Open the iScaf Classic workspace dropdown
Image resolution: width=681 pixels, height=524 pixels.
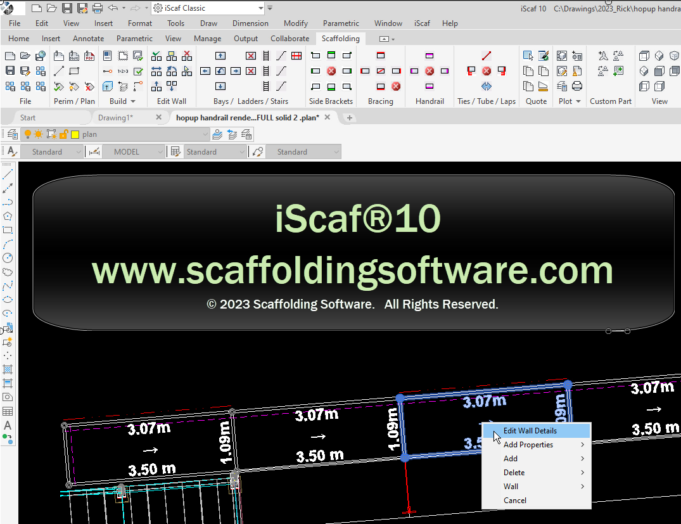click(x=260, y=8)
